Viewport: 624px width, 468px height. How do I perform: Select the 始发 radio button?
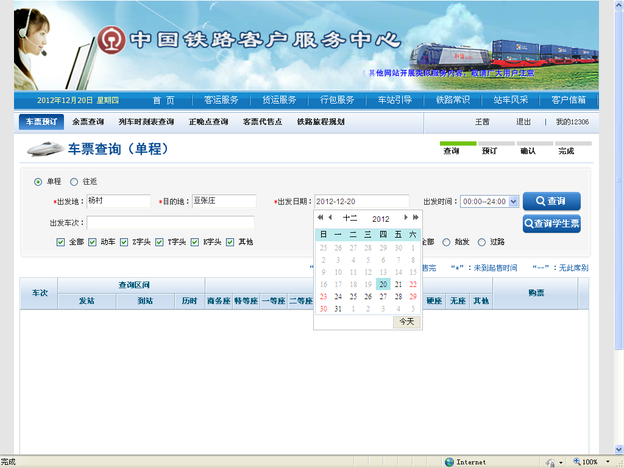click(447, 243)
